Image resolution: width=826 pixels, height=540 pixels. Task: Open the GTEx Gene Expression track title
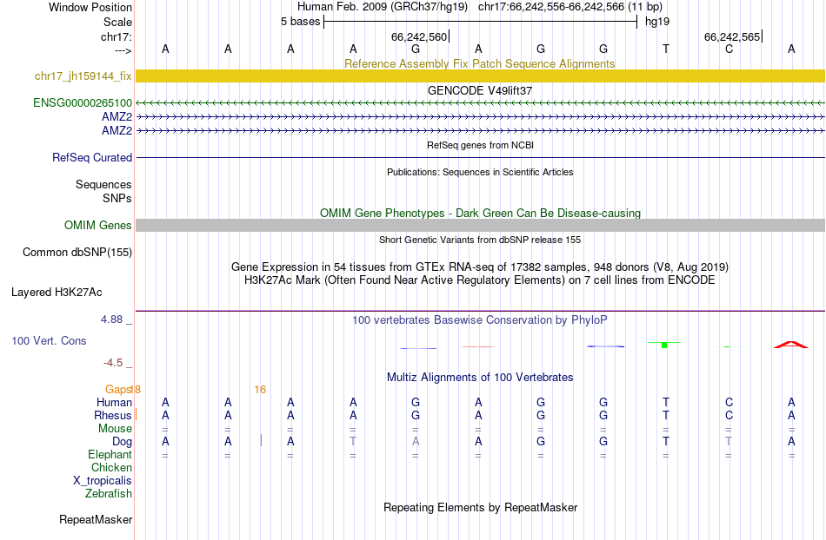(480, 267)
